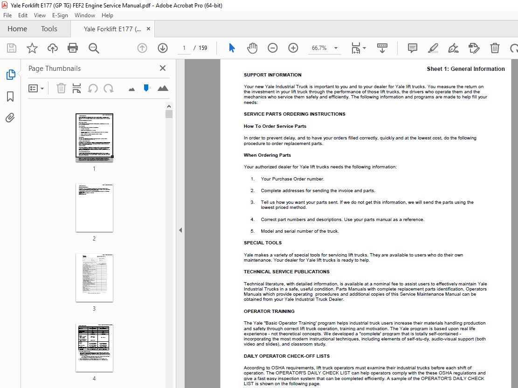Select page 4 thumbnail
The image size is (518, 388).
[x=95, y=348]
